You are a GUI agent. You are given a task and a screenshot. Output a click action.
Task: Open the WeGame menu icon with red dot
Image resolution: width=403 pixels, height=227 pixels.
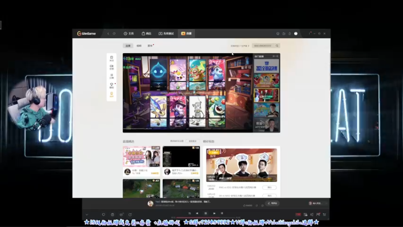[310, 33]
